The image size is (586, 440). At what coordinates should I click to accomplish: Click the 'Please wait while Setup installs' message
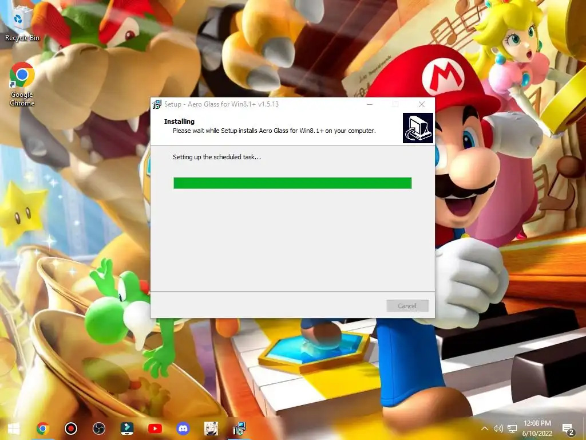click(274, 131)
